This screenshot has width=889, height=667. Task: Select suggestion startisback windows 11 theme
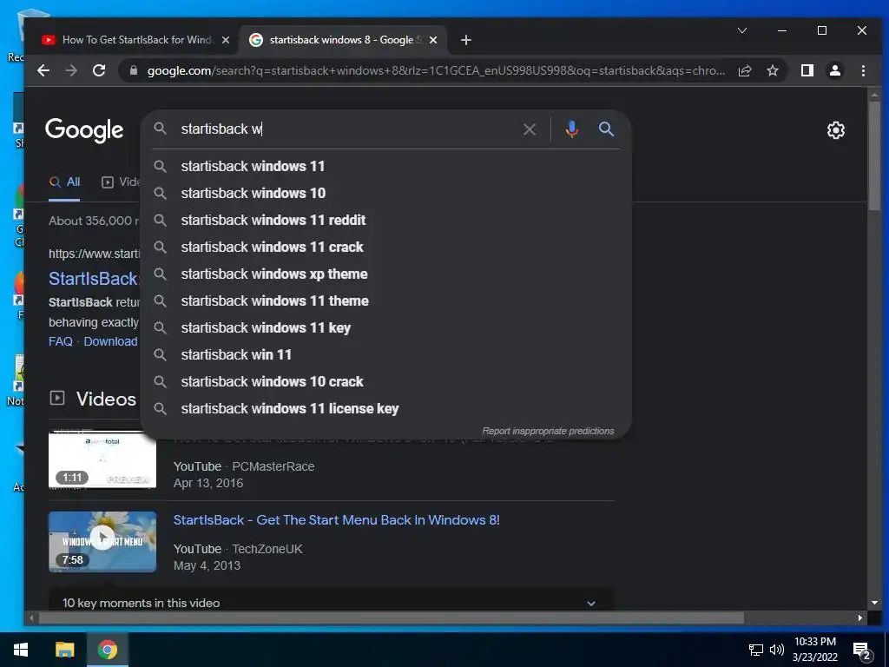[385, 300]
